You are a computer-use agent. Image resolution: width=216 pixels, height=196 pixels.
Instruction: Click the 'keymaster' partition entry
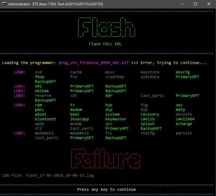pyautogui.click(x=116, y=119)
